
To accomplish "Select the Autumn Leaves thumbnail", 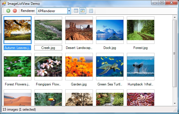I will click(17, 30).
